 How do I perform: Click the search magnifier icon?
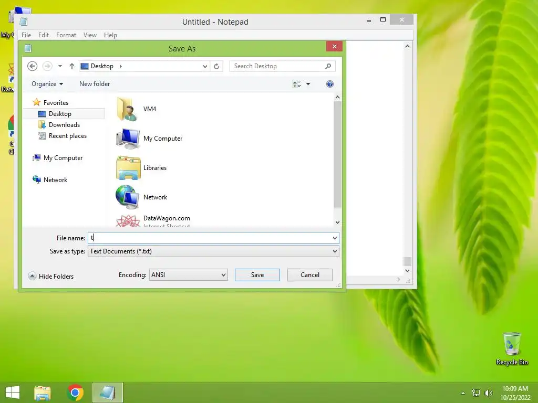328,66
